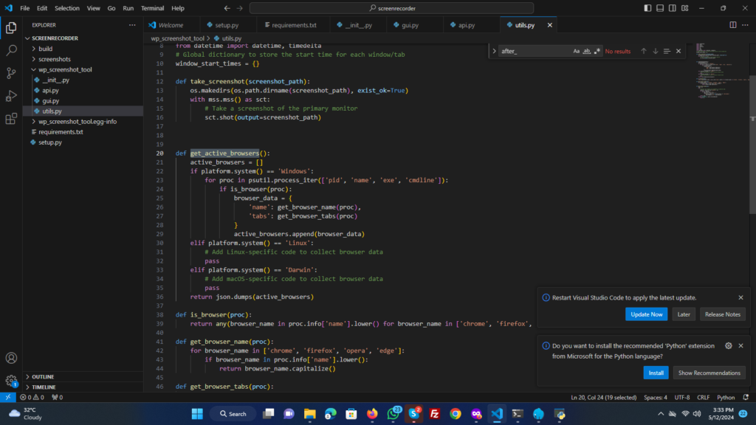This screenshot has width=756, height=425.
Task: Open the Search view in activity bar
Action: pyautogui.click(x=11, y=51)
